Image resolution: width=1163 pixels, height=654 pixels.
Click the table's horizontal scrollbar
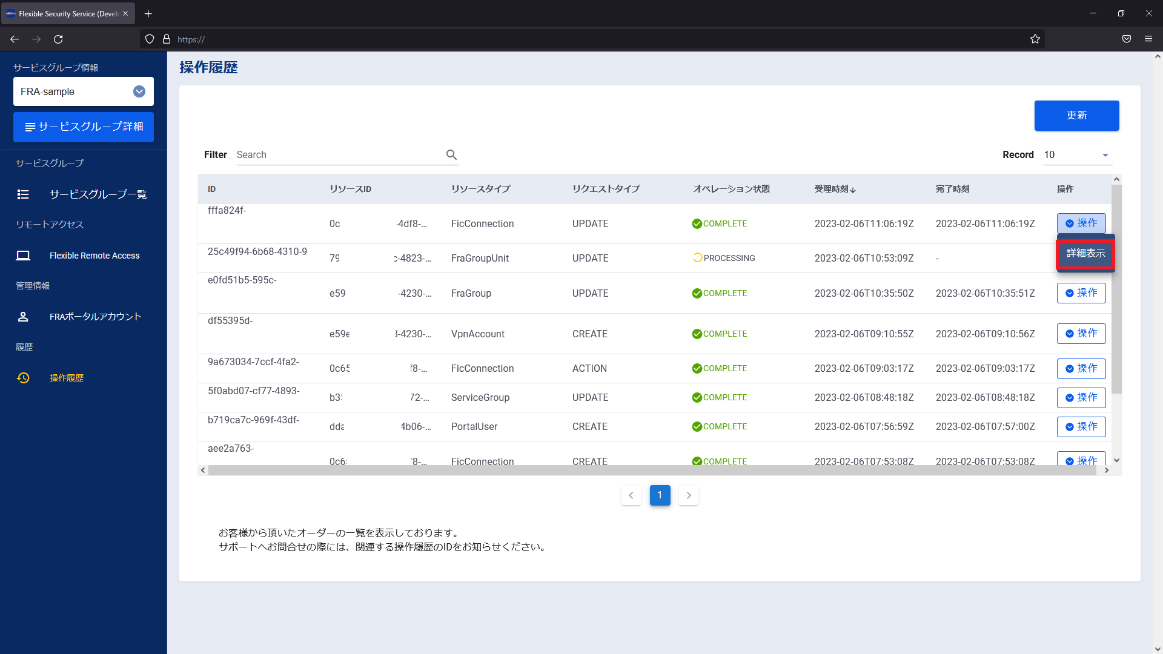tap(651, 471)
